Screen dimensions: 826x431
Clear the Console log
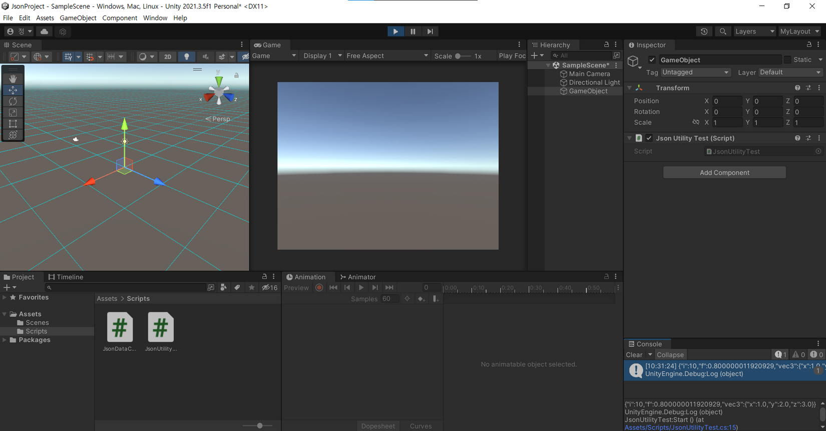coord(634,354)
